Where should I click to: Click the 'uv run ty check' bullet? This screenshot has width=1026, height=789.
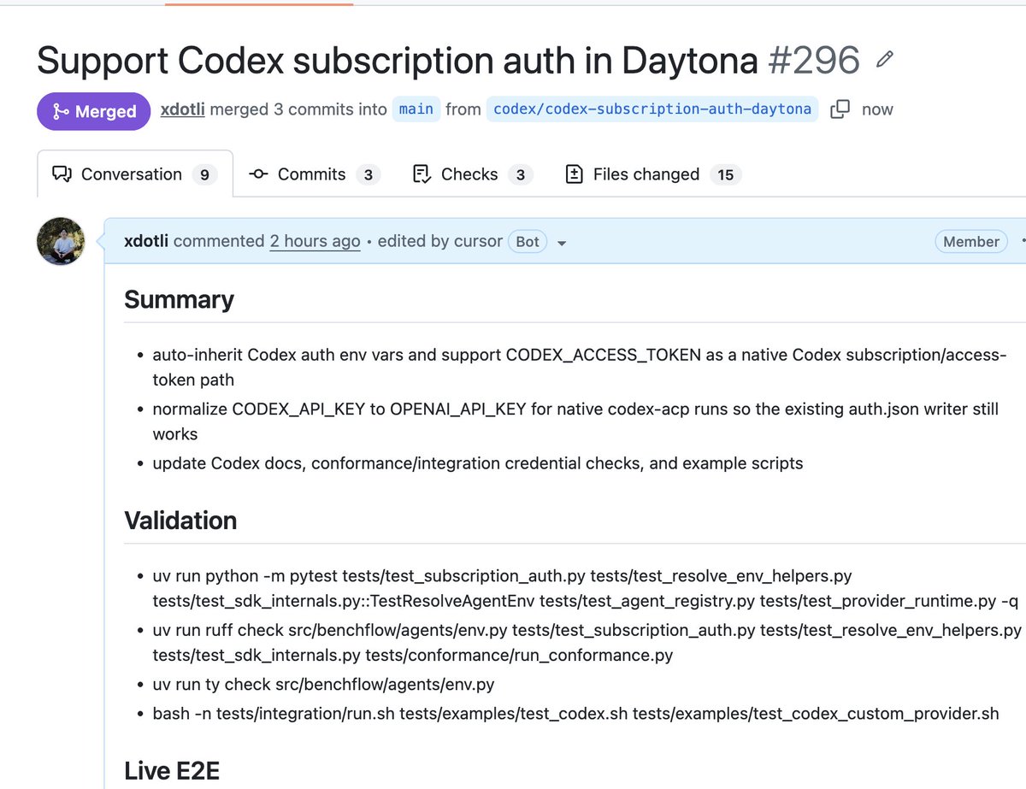[x=323, y=685]
